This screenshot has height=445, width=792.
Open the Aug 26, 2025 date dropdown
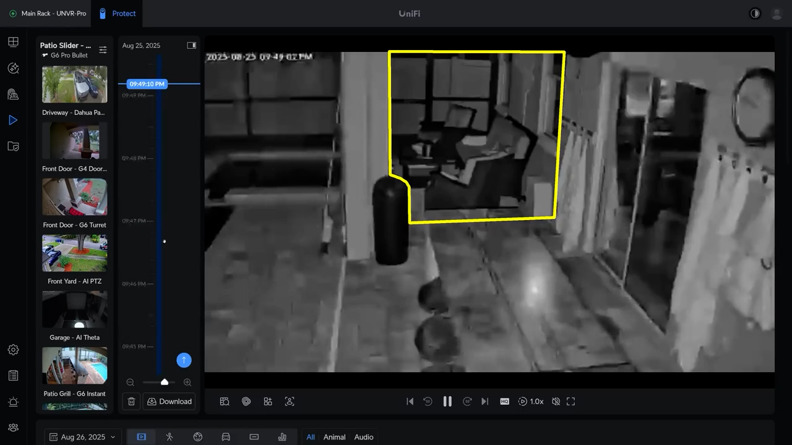click(83, 437)
